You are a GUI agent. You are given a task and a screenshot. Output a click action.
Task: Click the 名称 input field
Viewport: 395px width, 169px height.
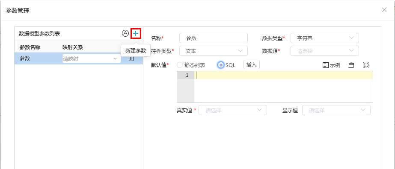[214, 38]
